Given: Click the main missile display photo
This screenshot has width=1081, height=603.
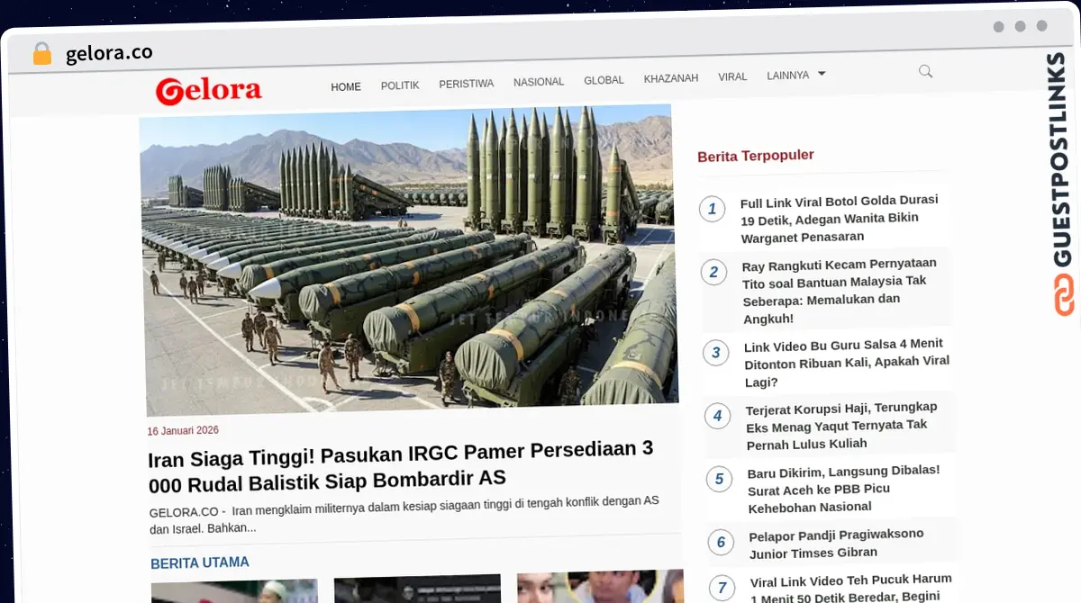Looking at the screenshot, I should tap(410, 261).
